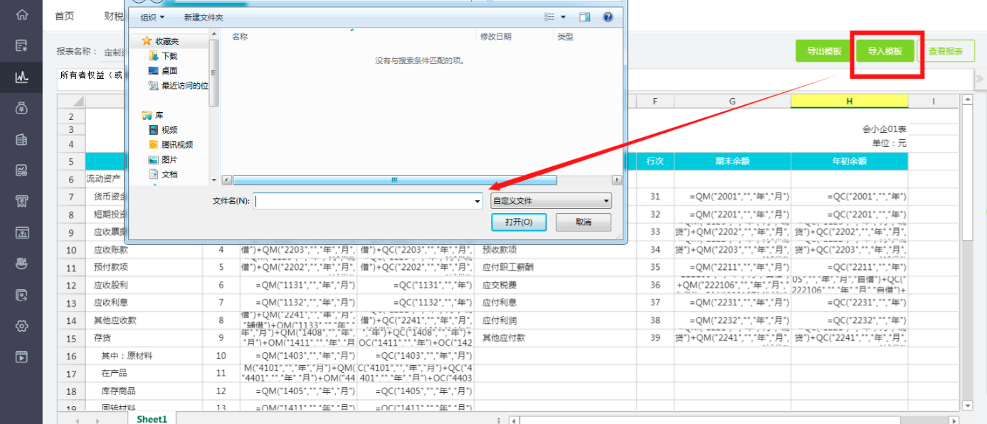Image resolution: width=987 pixels, height=424 pixels.
Task: Select column G header
Action: pyautogui.click(x=732, y=102)
